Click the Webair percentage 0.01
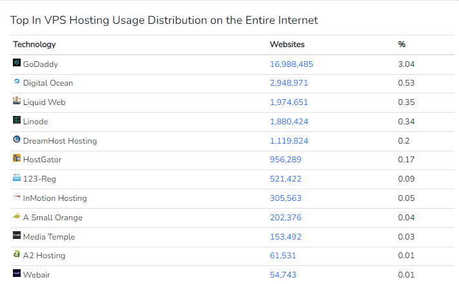 tap(406, 274)
